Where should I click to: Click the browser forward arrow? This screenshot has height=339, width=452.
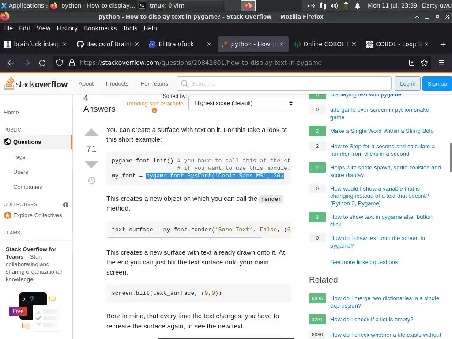click(26, 63)
